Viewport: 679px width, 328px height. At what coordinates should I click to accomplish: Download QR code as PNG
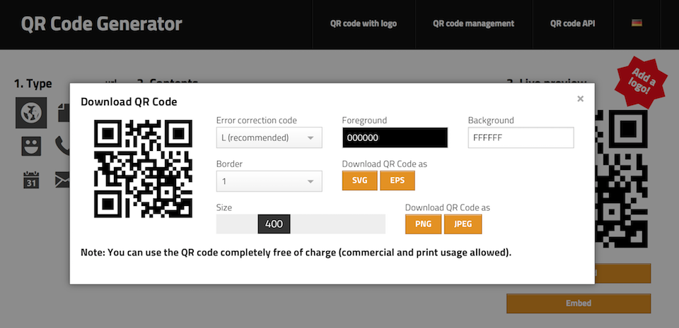tap(423, 224)
